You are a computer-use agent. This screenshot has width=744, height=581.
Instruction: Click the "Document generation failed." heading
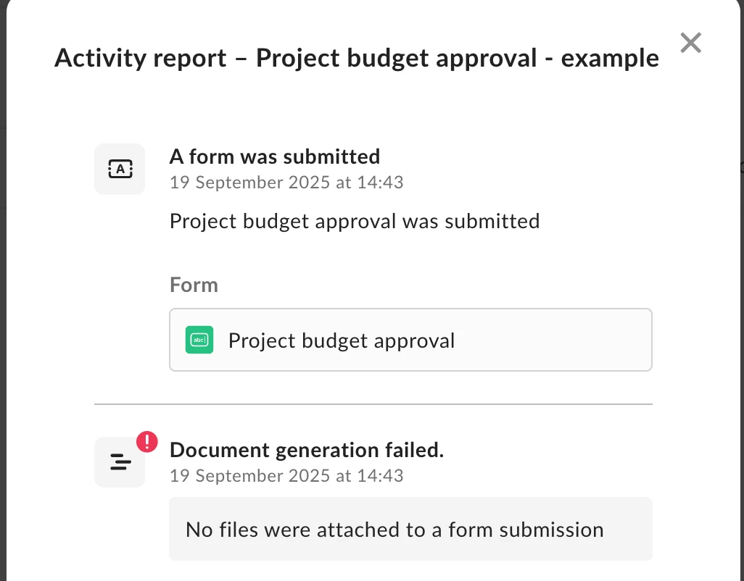(306, 450)
